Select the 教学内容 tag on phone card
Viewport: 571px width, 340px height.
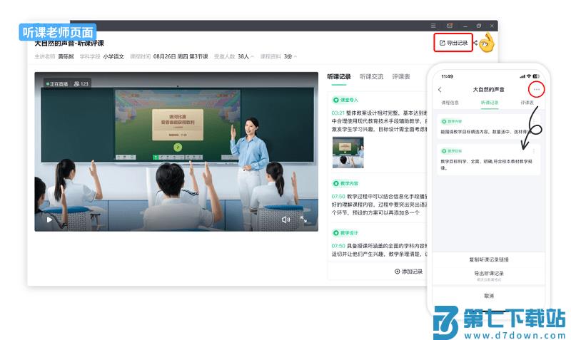pyautogui.click(x=452, y=121)
